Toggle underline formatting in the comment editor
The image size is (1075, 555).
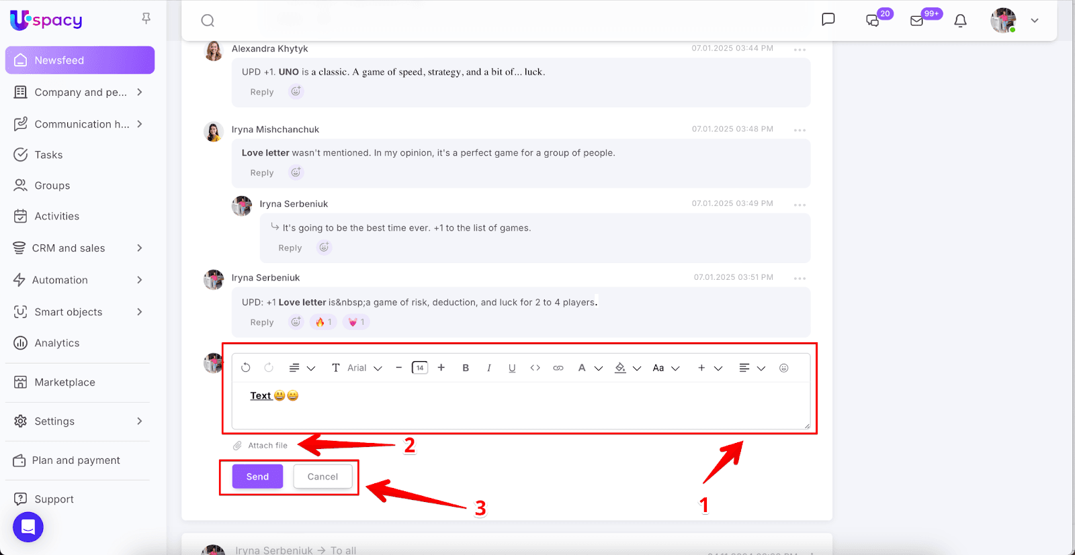[512, 368]
